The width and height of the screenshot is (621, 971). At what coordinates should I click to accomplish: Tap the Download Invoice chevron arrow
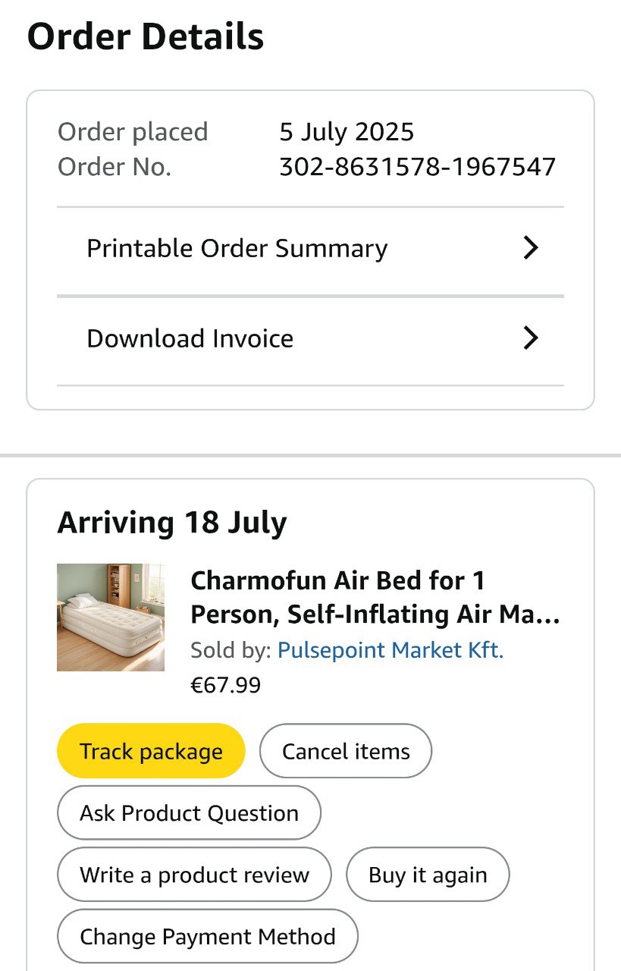[531, 338]
